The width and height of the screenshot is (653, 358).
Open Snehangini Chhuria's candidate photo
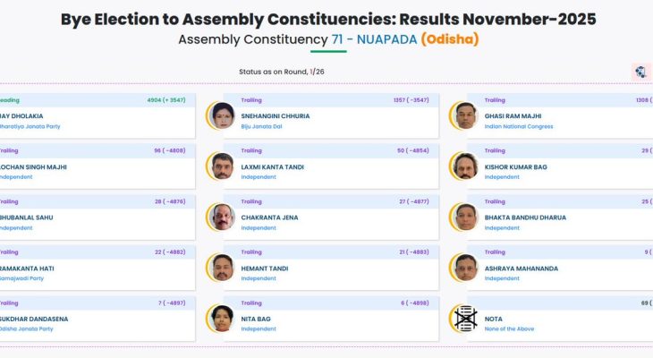pyautogui.click(x=221, y=115)
